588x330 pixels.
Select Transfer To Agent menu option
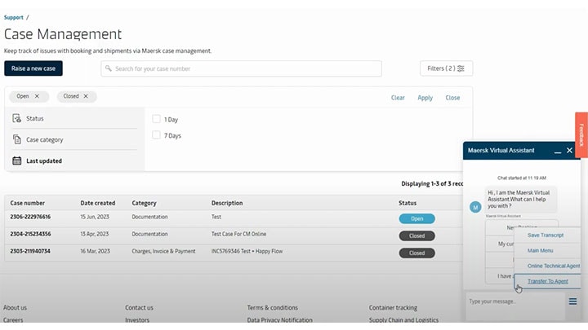click(547, 281)
